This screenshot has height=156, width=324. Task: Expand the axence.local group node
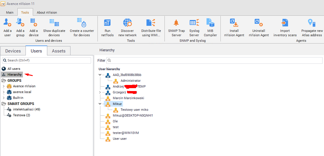click(x=3, y=92)
